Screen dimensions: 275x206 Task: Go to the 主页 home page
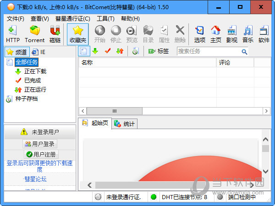(x=216, y=34)
